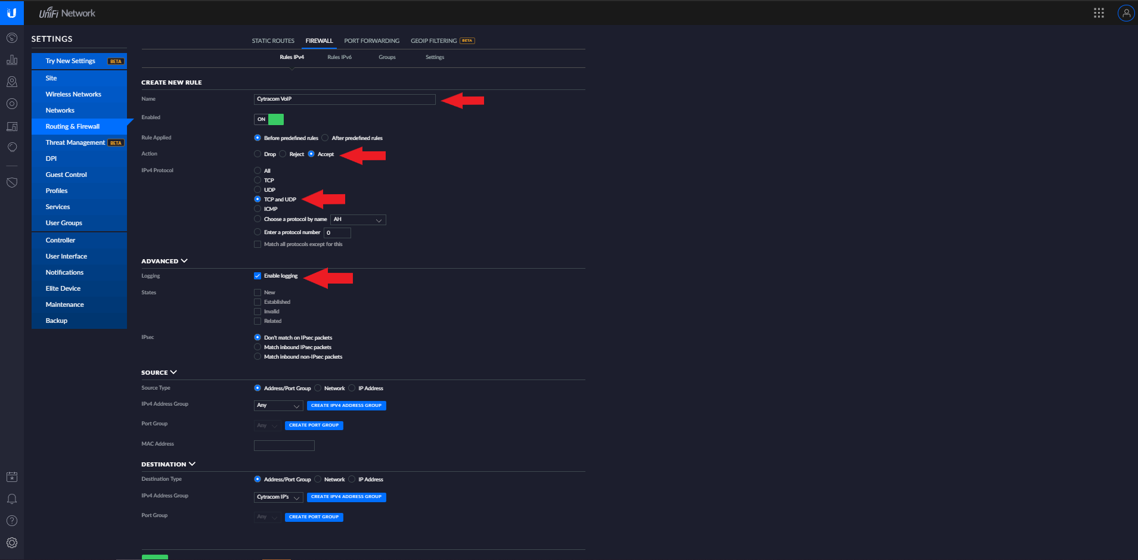This screenshot has height=560, width=1138.
Task: Uncheck the Enable logging checkbox
Action: [257, 276]
